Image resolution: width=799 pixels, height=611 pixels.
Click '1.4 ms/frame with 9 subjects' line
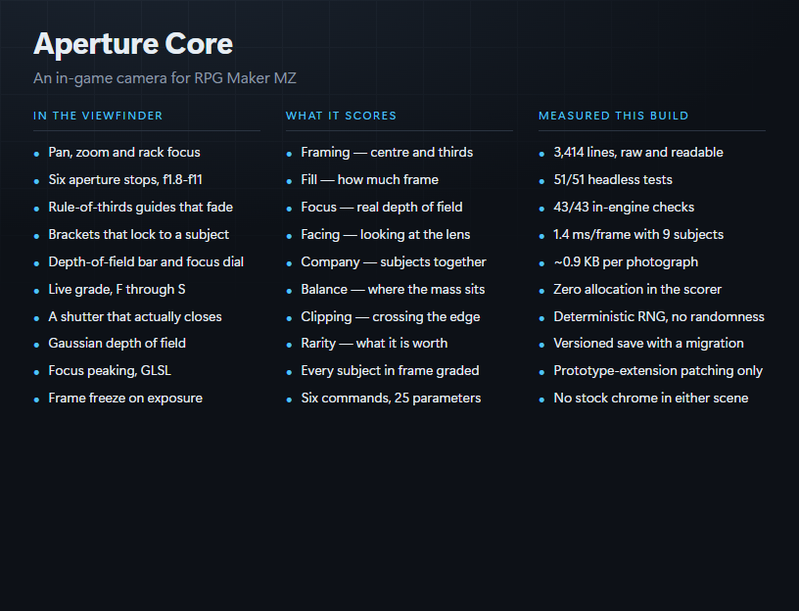click(638, 234)
